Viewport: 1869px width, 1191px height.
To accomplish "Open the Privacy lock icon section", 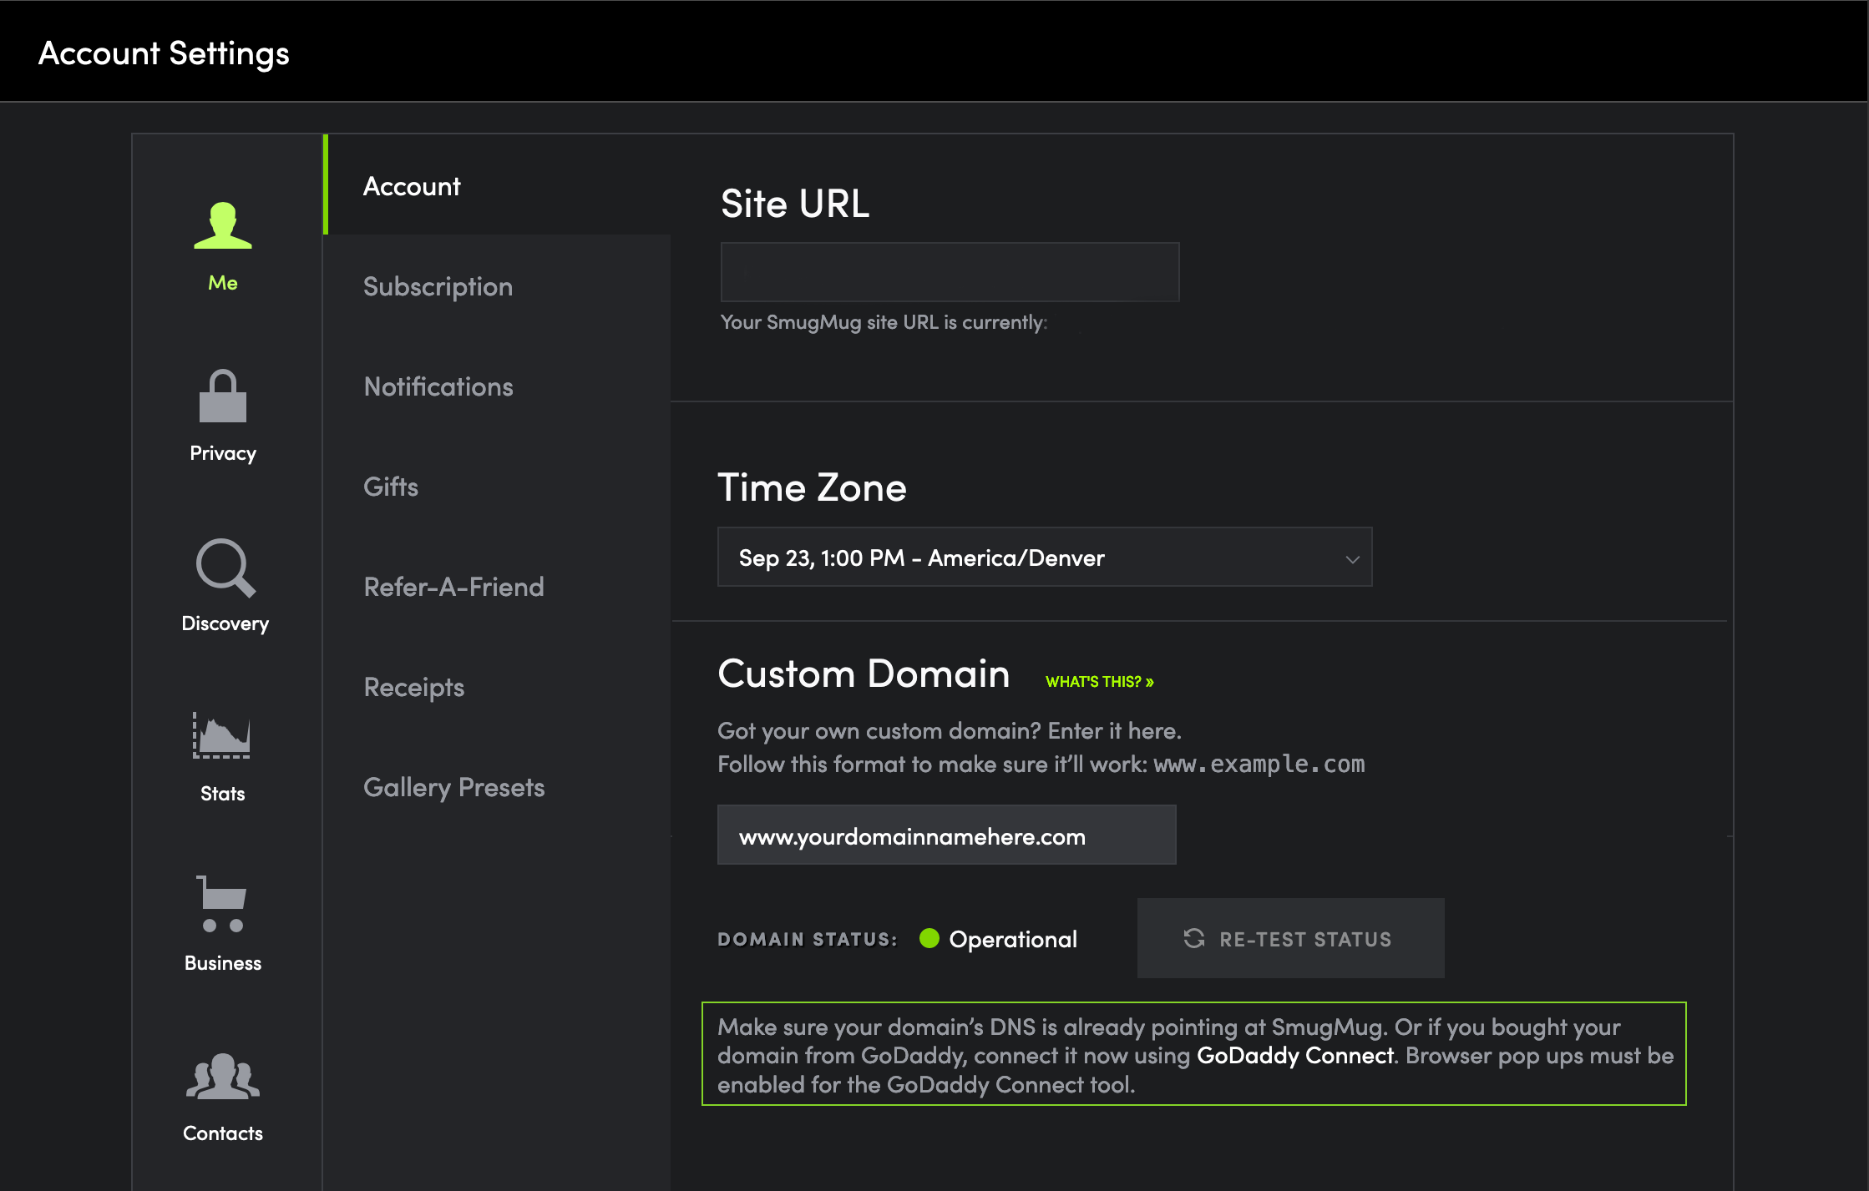I will click(223, 396).
